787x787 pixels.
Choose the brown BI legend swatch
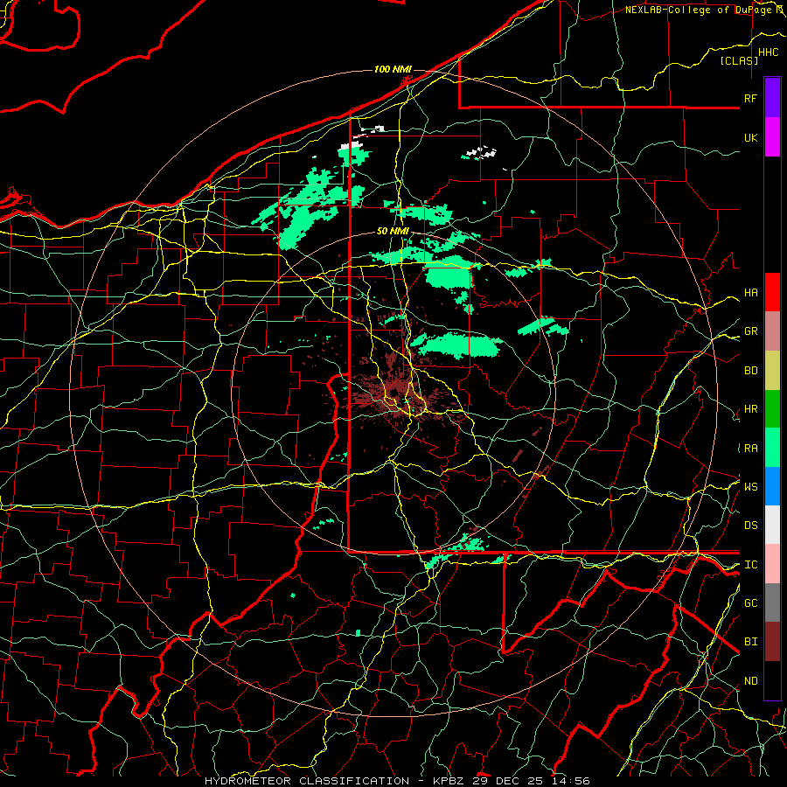point(772,642)
